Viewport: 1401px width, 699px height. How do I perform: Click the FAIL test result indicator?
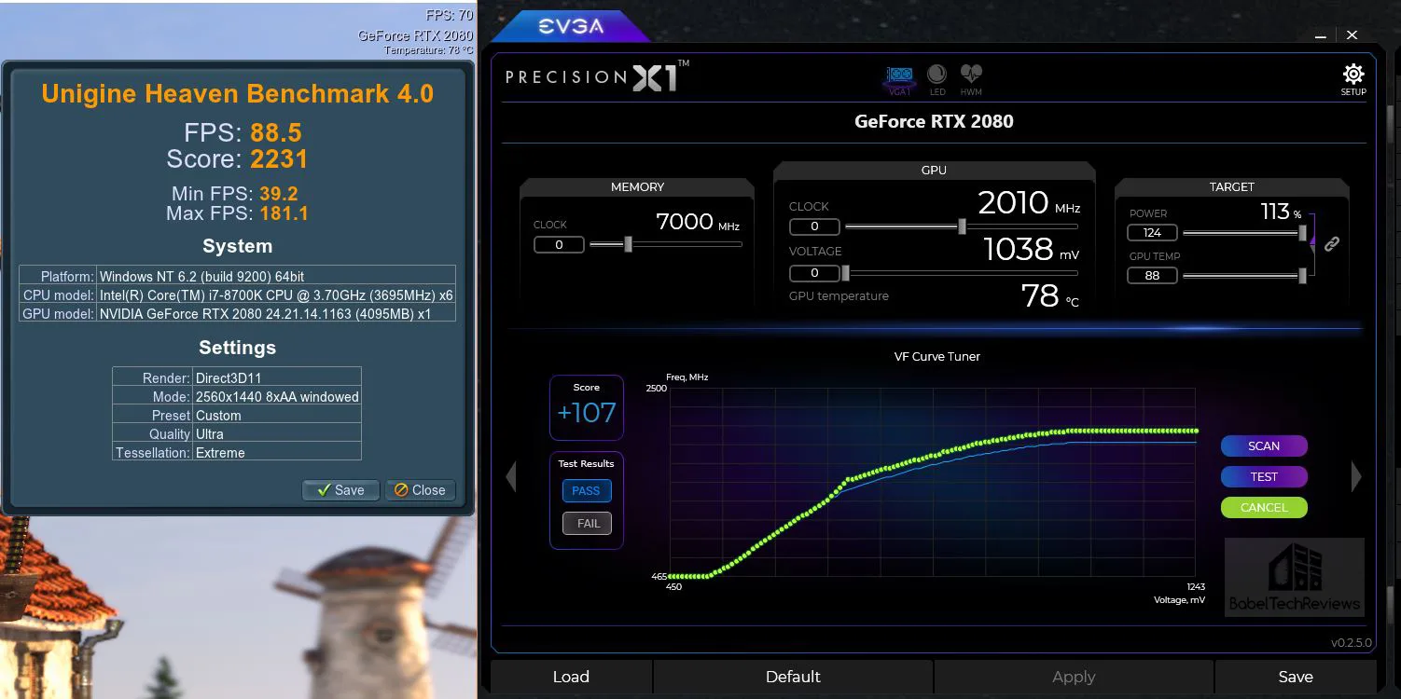pos(588,524)
